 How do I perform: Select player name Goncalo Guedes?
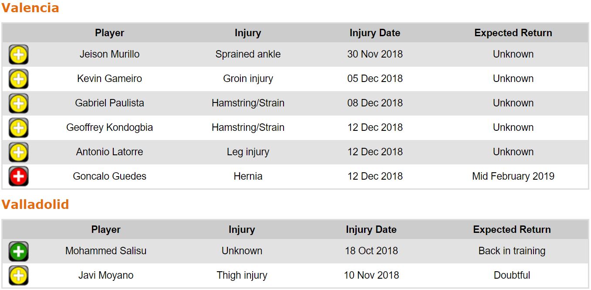[109, 177]
